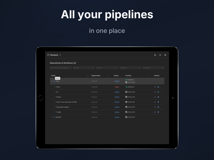Viewport: 214px width, 160px height.
Task: Select the Mark or close stale issues name
Action: point(66,102)
